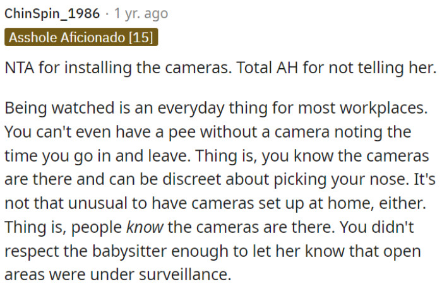Click the number [15] in the flair
Screen dimensions: 442x284
point(141,37)
